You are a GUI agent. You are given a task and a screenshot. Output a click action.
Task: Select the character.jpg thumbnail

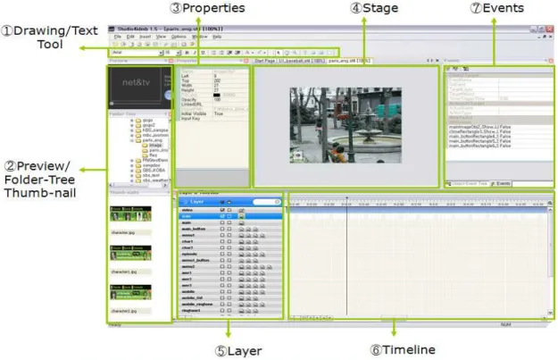[x=130, y=213]
